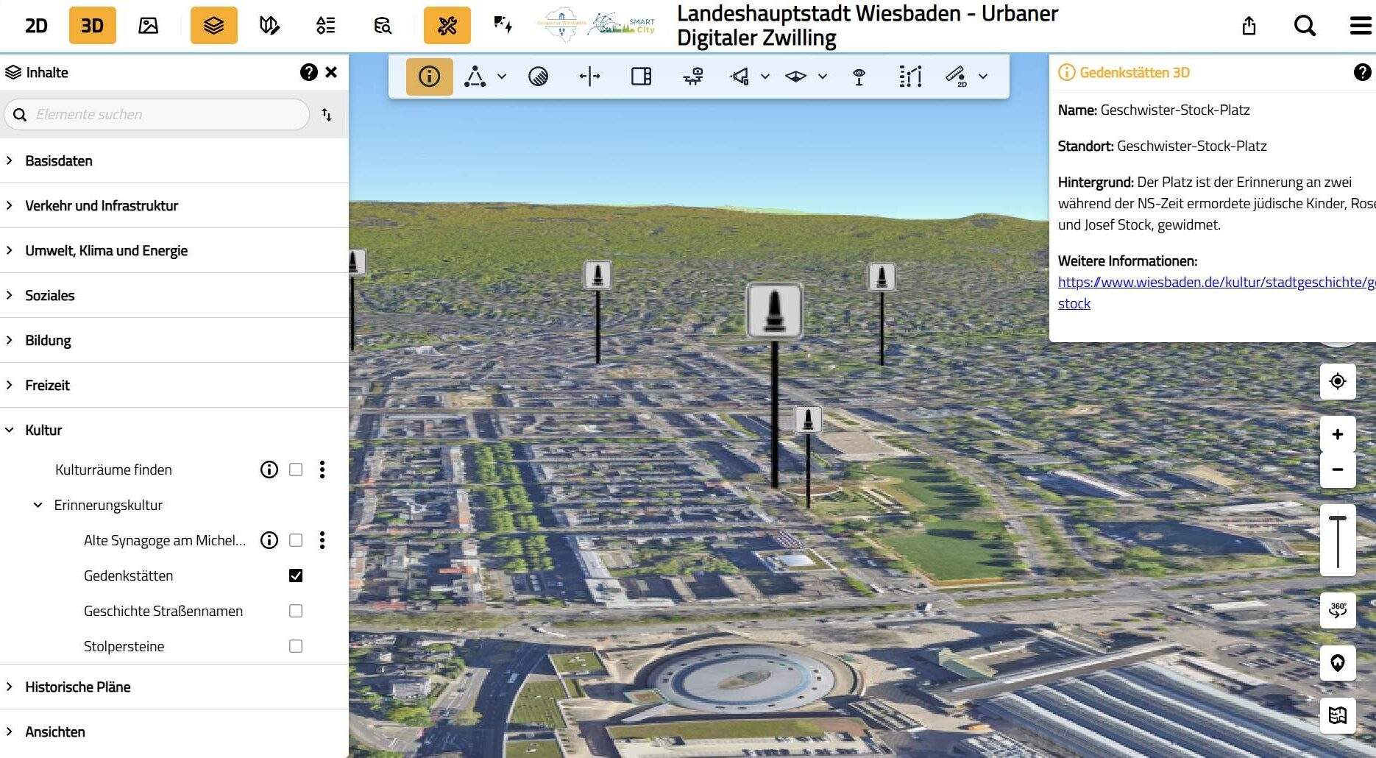The height and width of the screenshot is (758, 1376).
Task: Open the background map image selector
Action: pyautogui.click(x=148, y=26)
